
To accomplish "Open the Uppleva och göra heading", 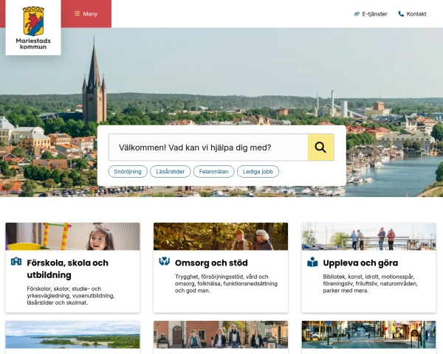I will 360,263.
